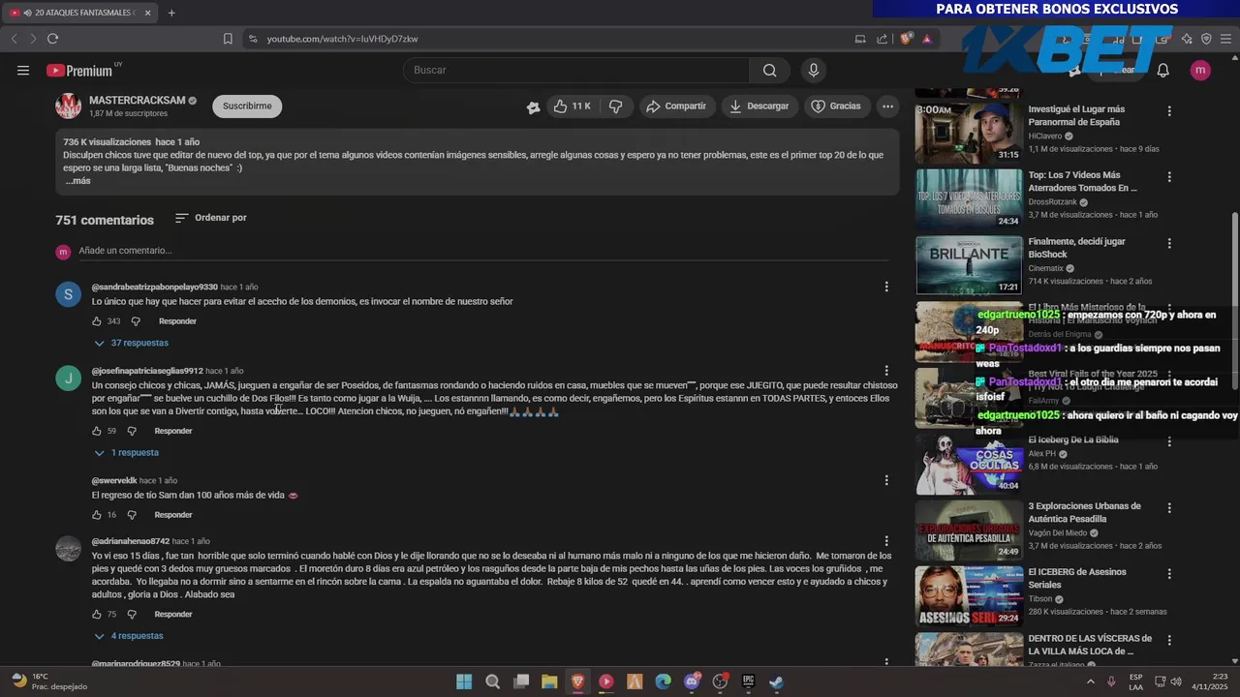Dislike adrianahenao8742's comment

click(x=132, y=615)
